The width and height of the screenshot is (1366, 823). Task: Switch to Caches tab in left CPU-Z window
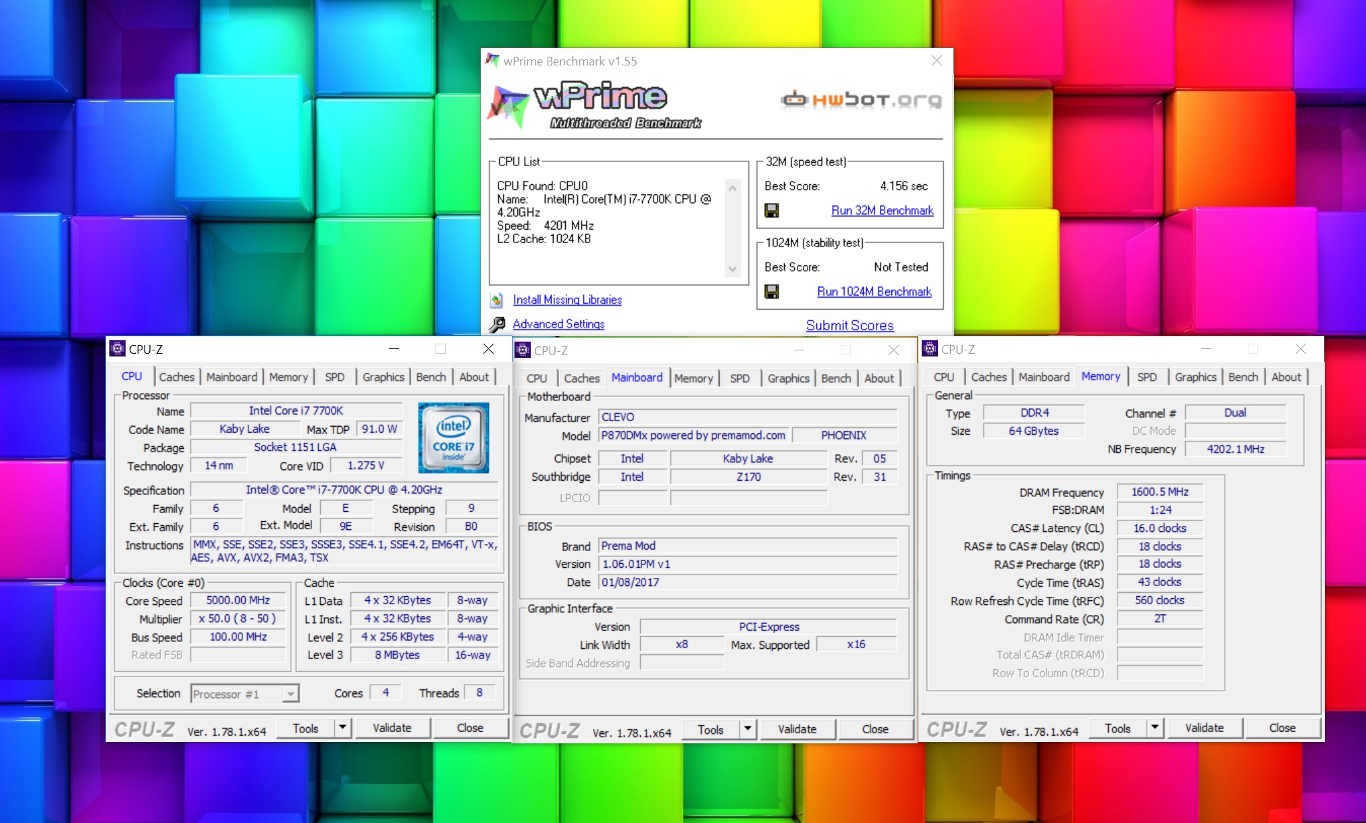point(176,377)
